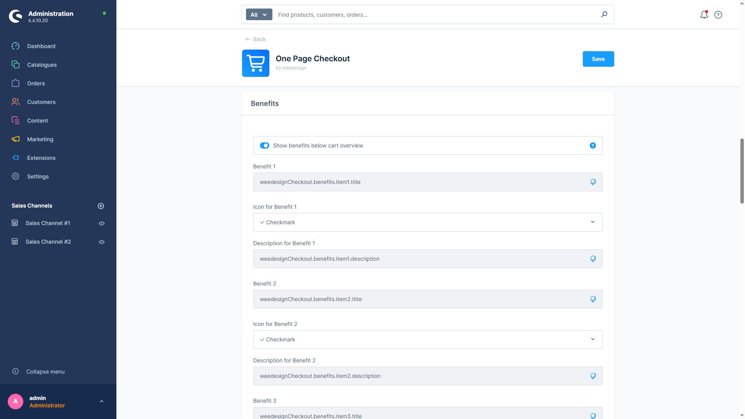Toggle storefront visibility eye for Sales Channel #2

[102, 242]
